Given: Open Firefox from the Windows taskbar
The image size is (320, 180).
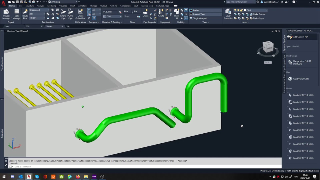Looking at the screenshot, I should point(78,177).
